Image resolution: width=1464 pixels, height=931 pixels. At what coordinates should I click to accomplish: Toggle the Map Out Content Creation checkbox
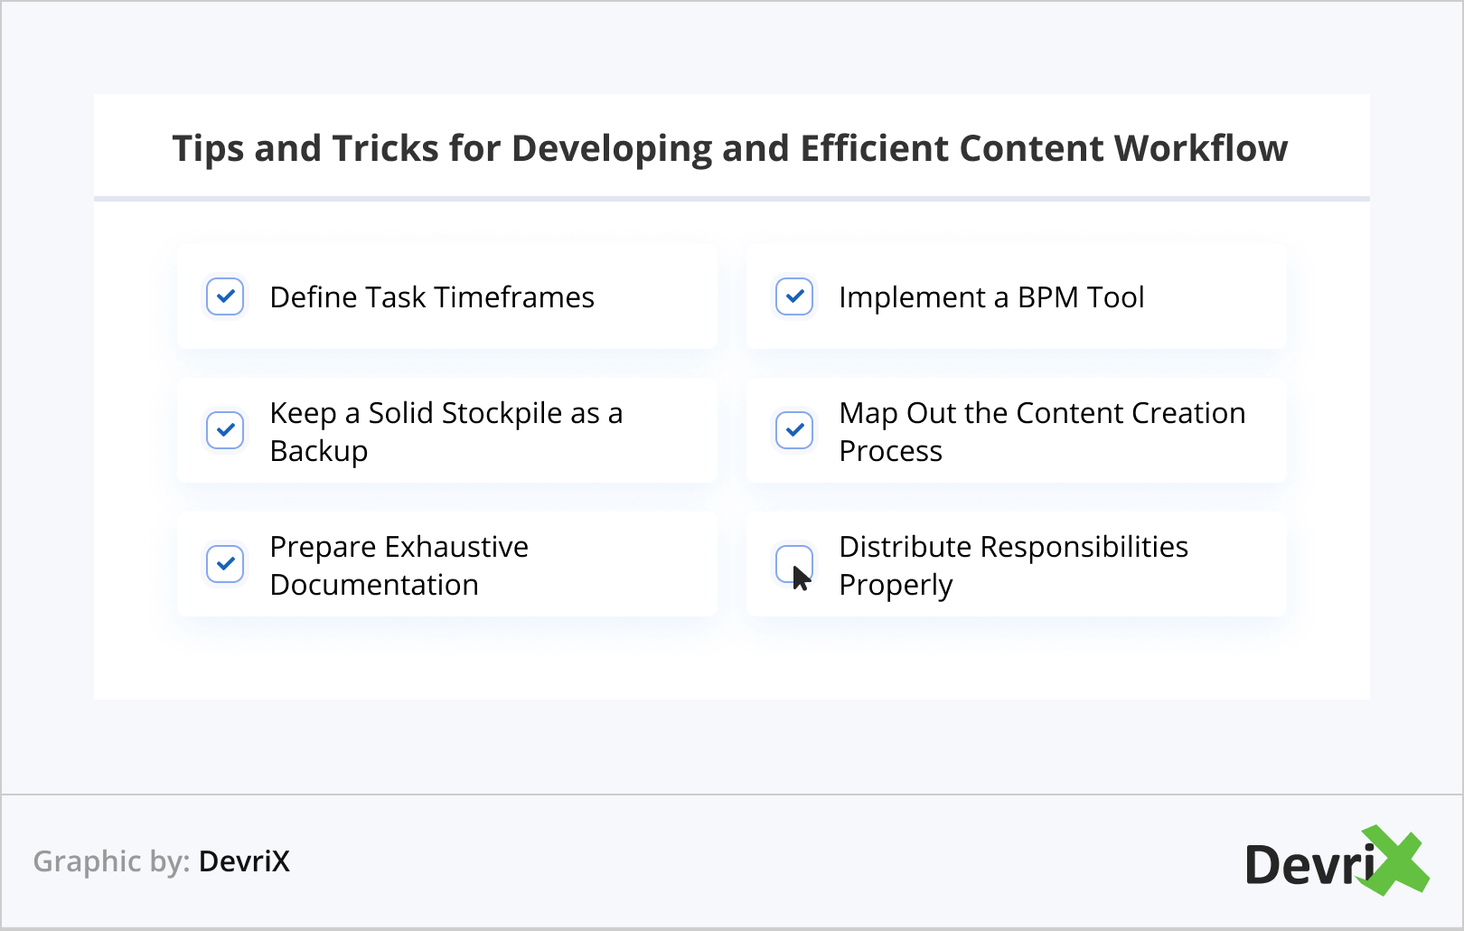point(794,430)
